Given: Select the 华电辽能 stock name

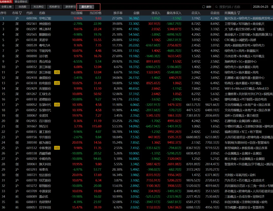Looking at the screenshot, I should coord(45,18).
